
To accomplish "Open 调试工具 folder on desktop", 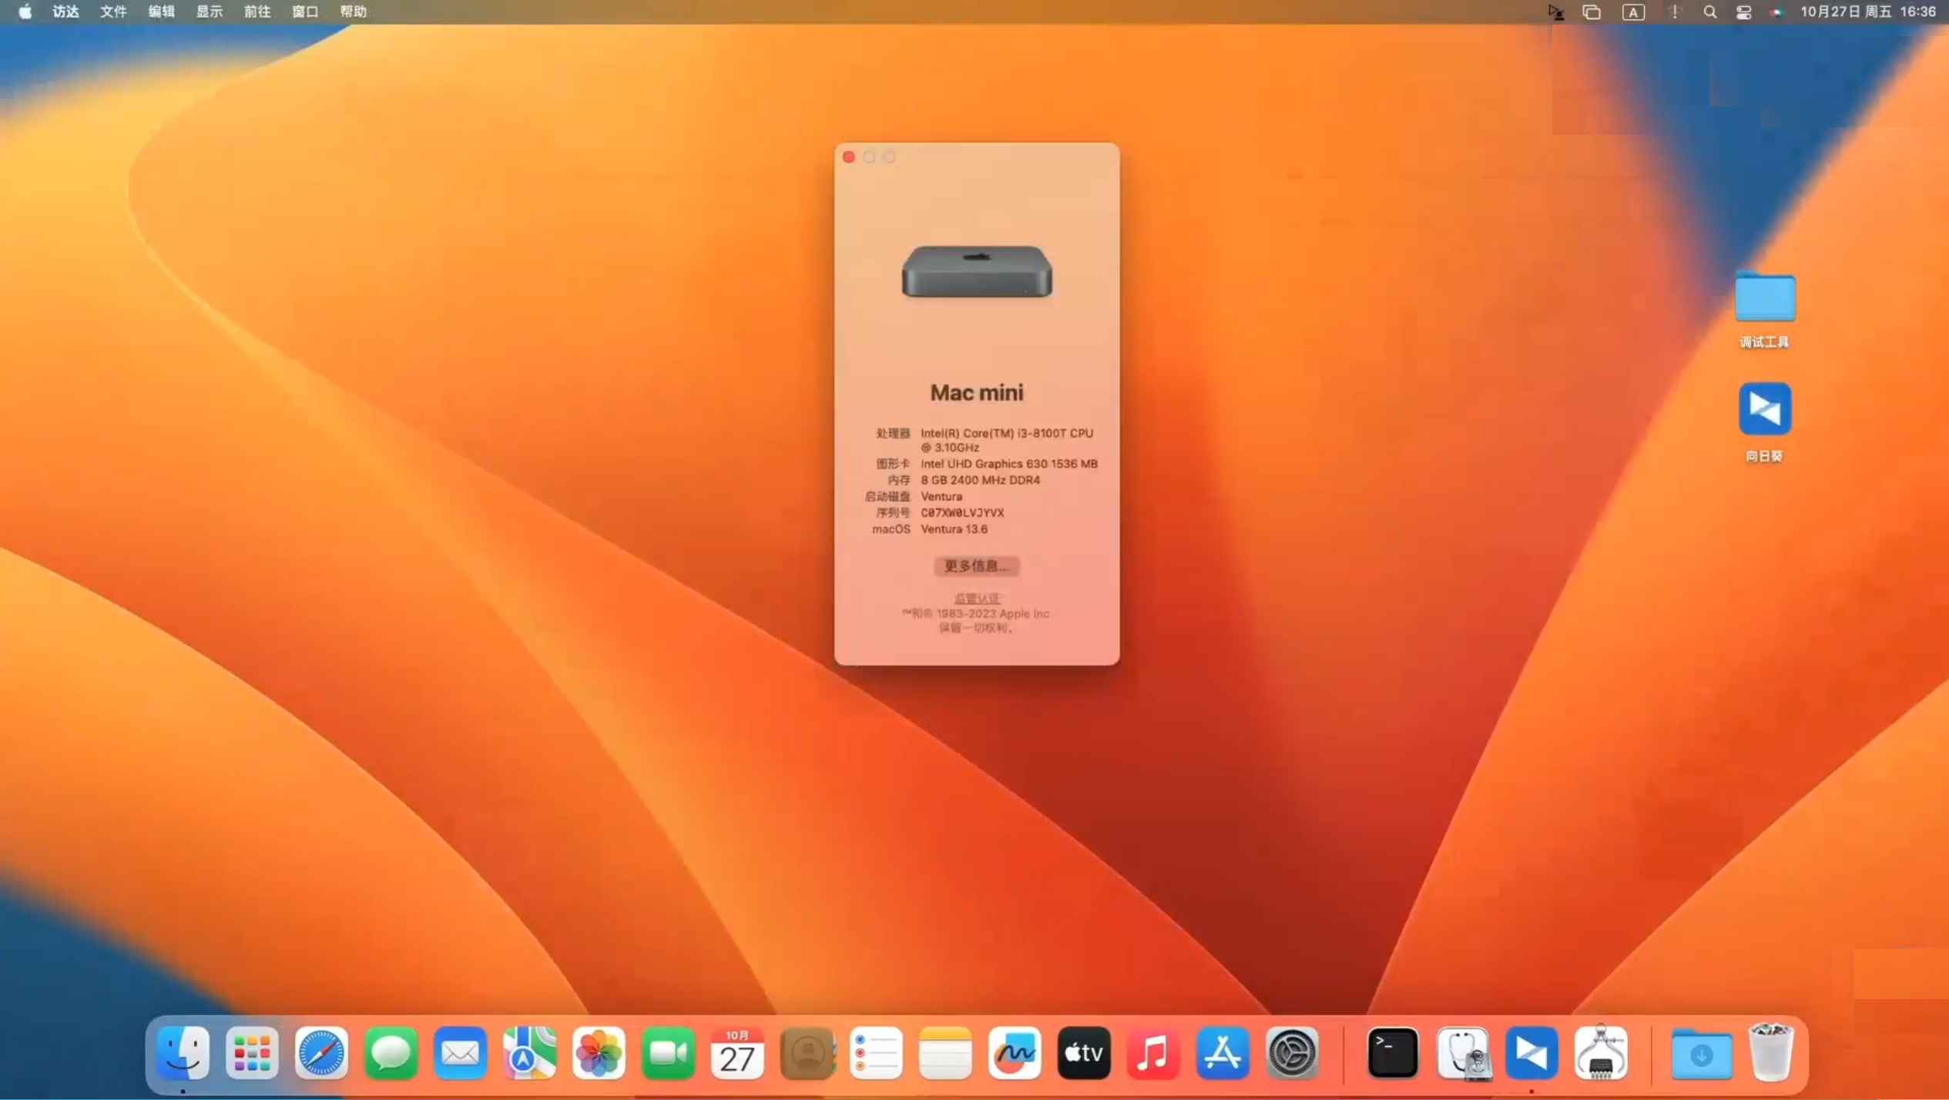I will point(1765,297).
